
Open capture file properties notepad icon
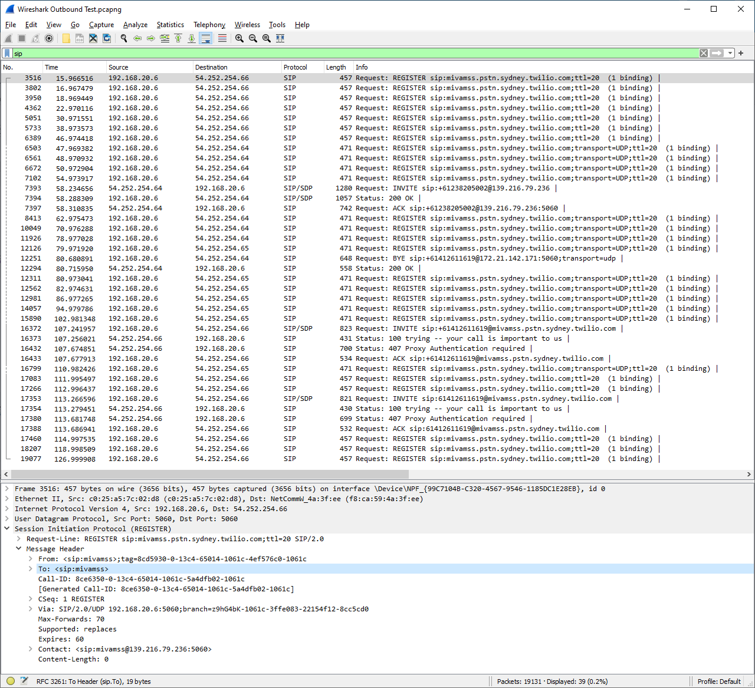click(24, 681)
